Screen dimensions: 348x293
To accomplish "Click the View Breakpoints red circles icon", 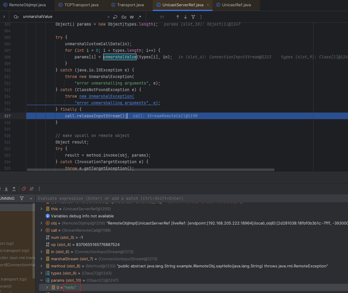I will 24,189.
